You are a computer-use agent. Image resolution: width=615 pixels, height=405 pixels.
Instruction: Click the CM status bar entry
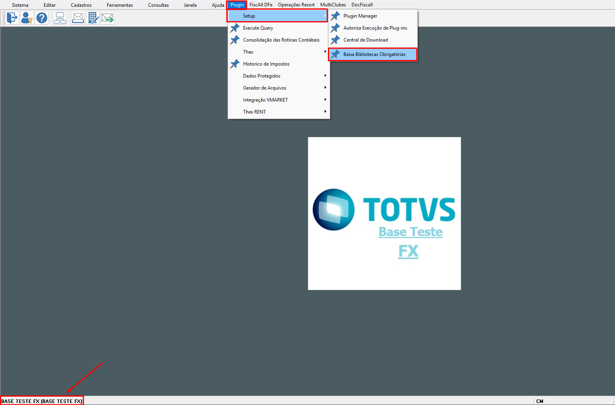click(x=540, y=401)
